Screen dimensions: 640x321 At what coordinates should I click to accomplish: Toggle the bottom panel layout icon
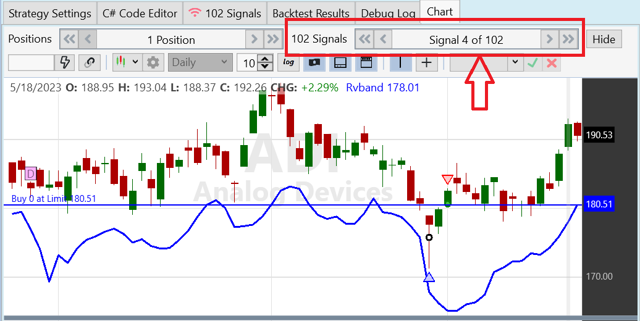pyautogui.click(x=340, y=62)
